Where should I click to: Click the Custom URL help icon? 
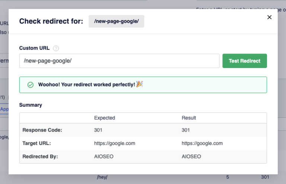[x=56, y=48]
